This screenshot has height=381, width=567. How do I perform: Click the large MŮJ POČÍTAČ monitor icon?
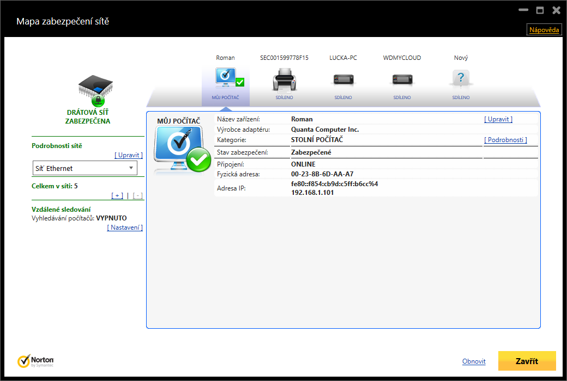point(182,149)
